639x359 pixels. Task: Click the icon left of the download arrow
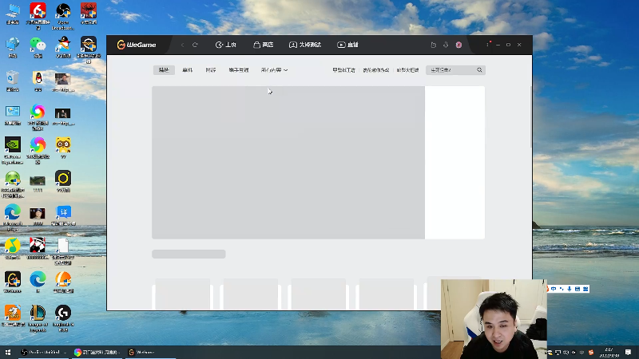pyautogui.click(x=434, y=45)
